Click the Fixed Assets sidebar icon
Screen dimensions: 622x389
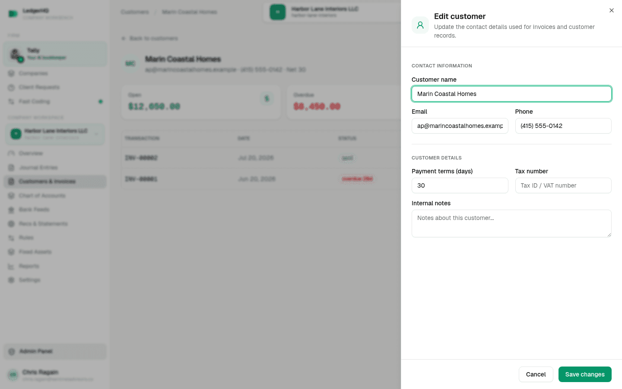point(12,252)
